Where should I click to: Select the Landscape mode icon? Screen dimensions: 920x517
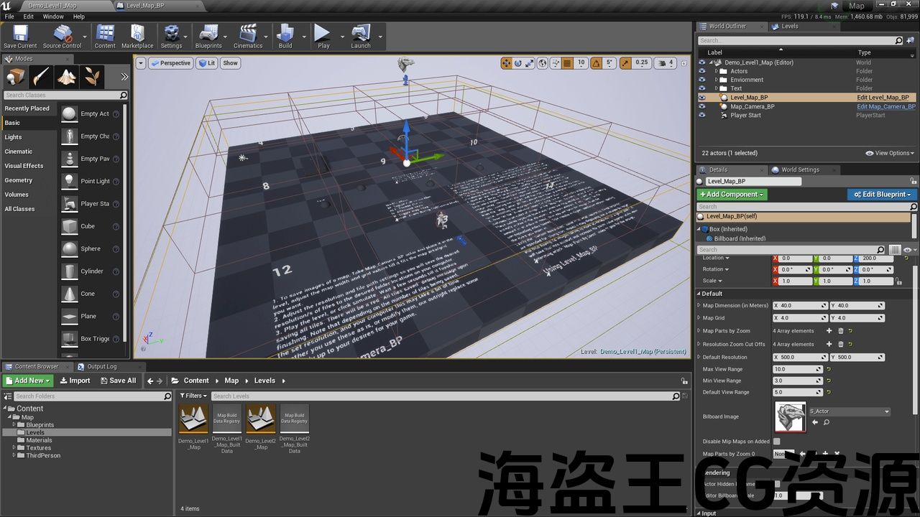pos(67,77)
